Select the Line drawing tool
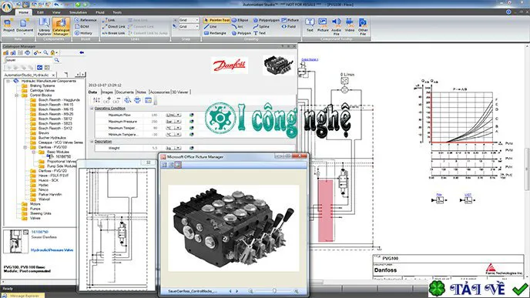This screenshot has width=530, height=298. point(210,26)
